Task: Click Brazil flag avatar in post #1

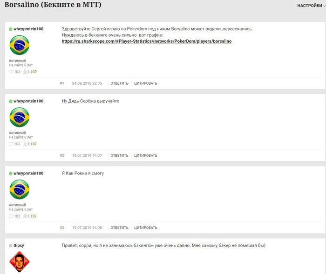Action: [x=20, y=45]
